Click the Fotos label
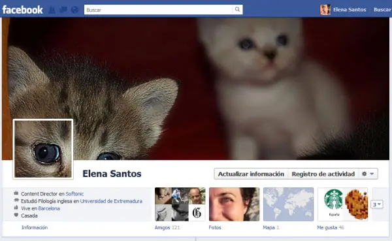Image resolution: width=392 pixels, height=241 pixels. coord(215,227)
